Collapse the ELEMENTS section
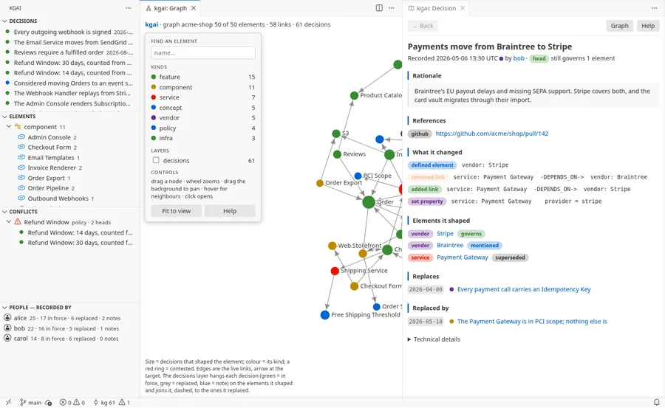665x408 pixels. click(x=69, y=116)
